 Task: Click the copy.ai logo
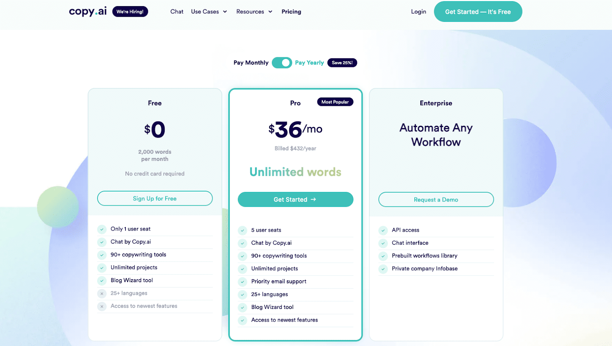click(88, 11)
